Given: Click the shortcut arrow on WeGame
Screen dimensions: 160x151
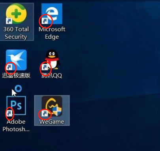Looking at the screenshot, I should [45, 113].
